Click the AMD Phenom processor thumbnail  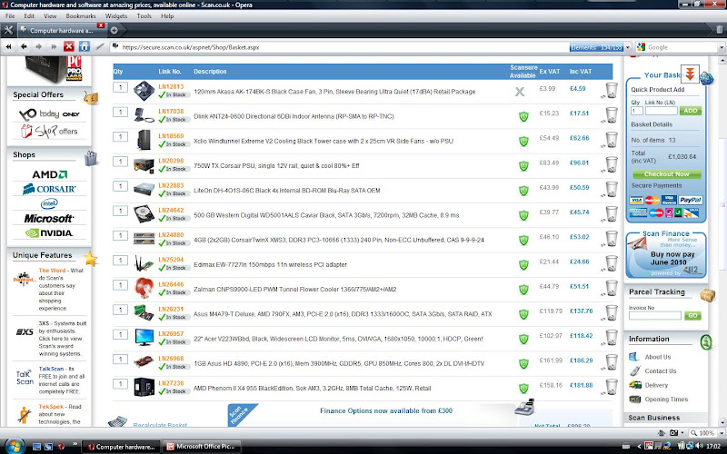pos(144,387)
